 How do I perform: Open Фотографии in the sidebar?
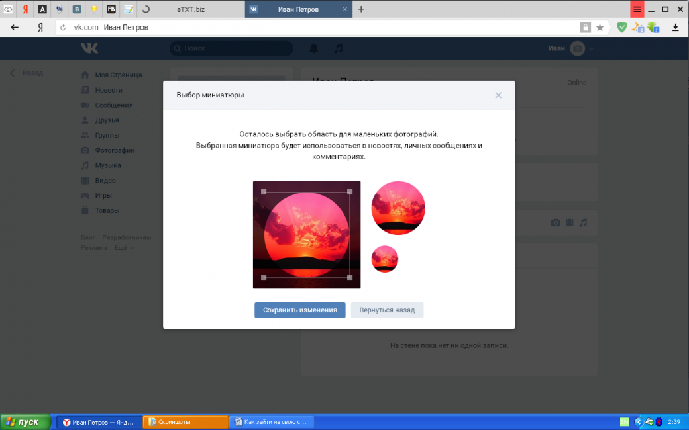point(115,150)
